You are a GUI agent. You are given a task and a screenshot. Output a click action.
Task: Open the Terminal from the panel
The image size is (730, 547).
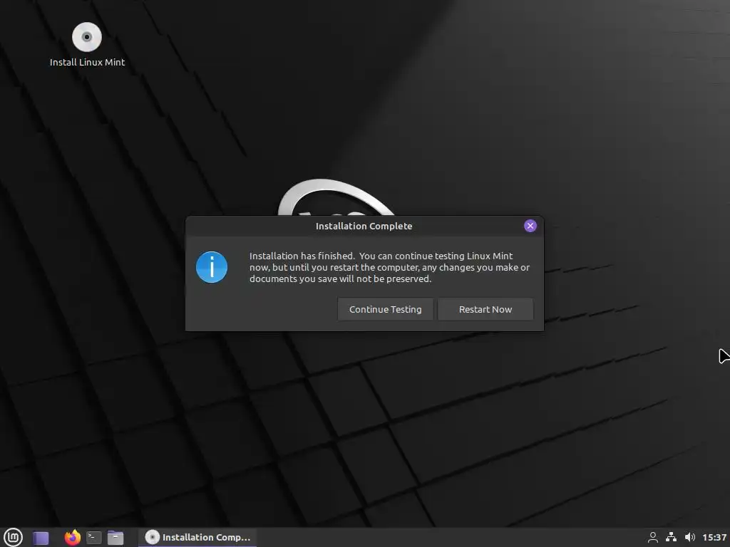coord(93,538)
